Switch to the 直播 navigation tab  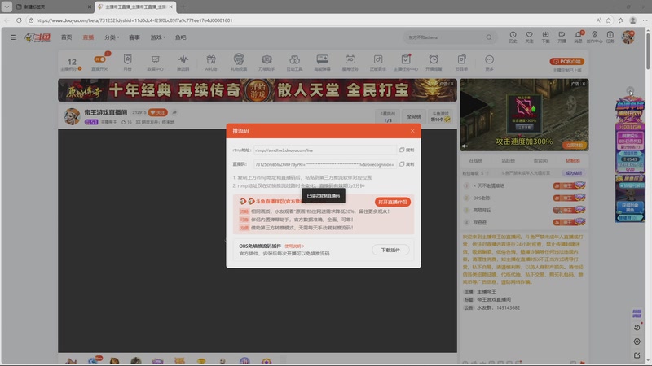tap(88, 37)
